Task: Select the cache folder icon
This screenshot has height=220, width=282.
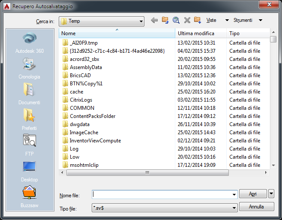Action: tap(65, 92)
